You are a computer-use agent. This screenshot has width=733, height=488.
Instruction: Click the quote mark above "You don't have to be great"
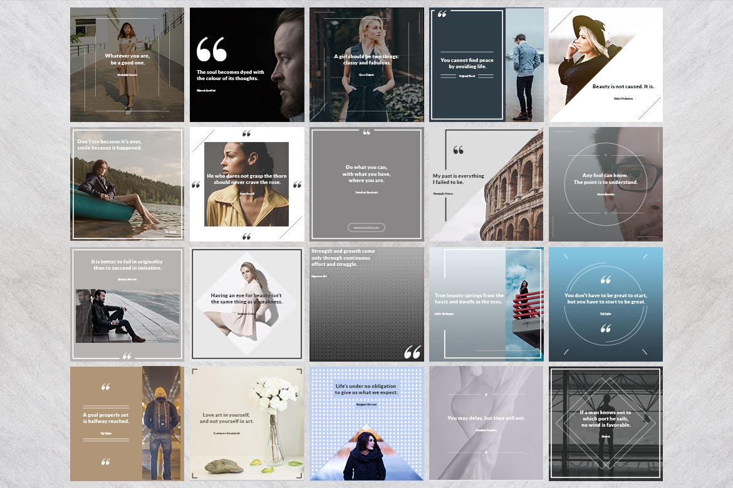click(x=605, y=280)
